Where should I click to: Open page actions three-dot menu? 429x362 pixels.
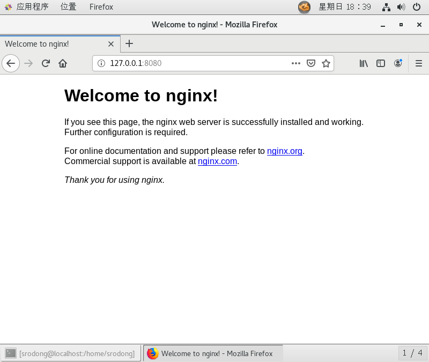click(296, 63)
